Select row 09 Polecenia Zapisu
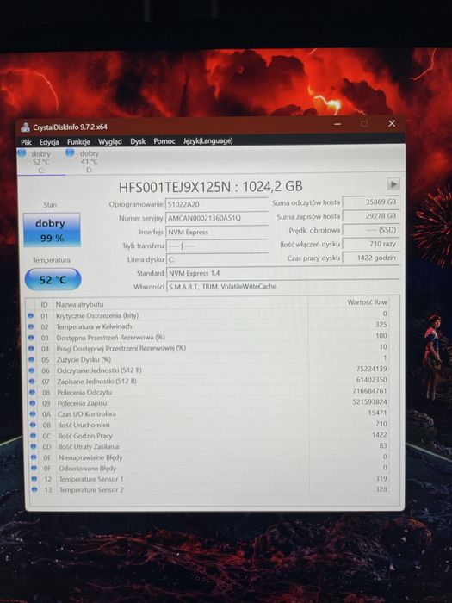The image size is (452, 603). [208, 403]
